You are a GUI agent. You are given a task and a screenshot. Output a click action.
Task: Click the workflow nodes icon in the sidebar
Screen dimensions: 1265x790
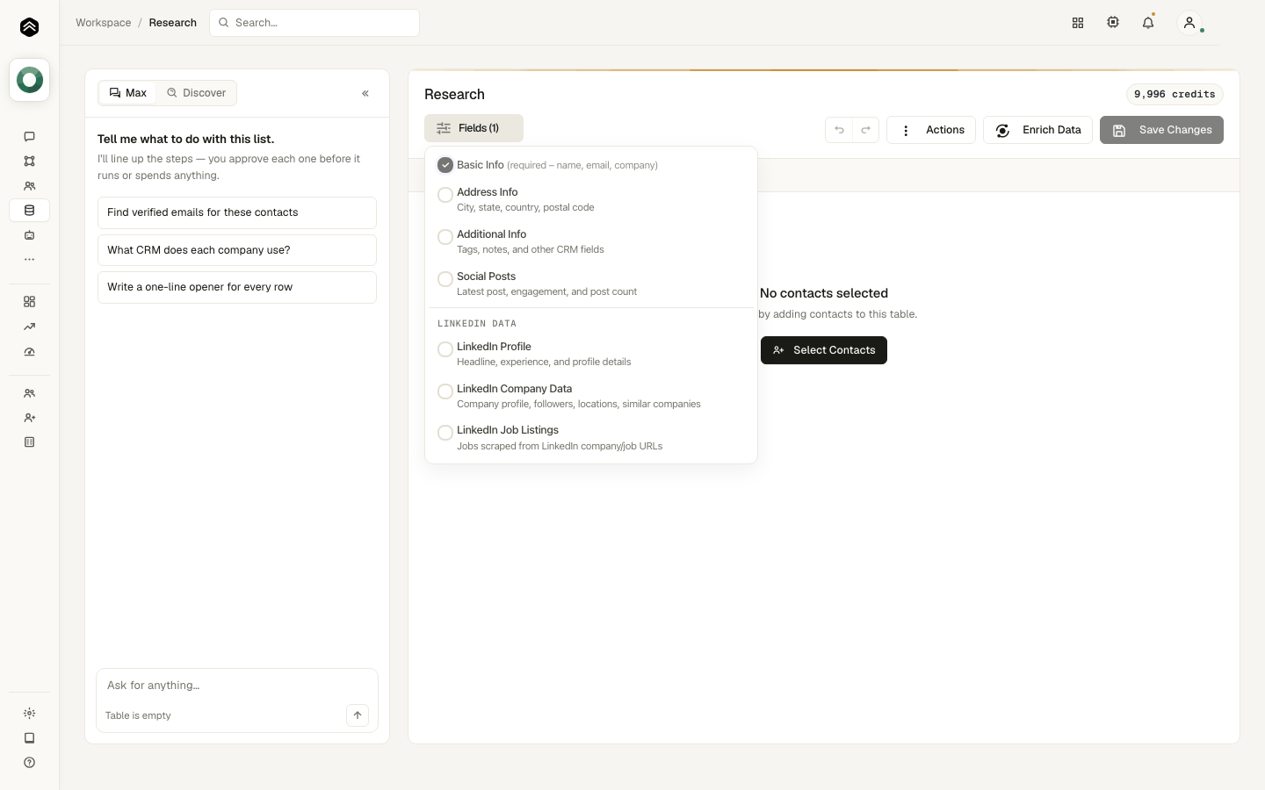[29, 162]
